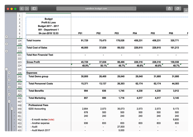Select row header 223
This screenshot has width=193, height=137.
pos(19,62)
